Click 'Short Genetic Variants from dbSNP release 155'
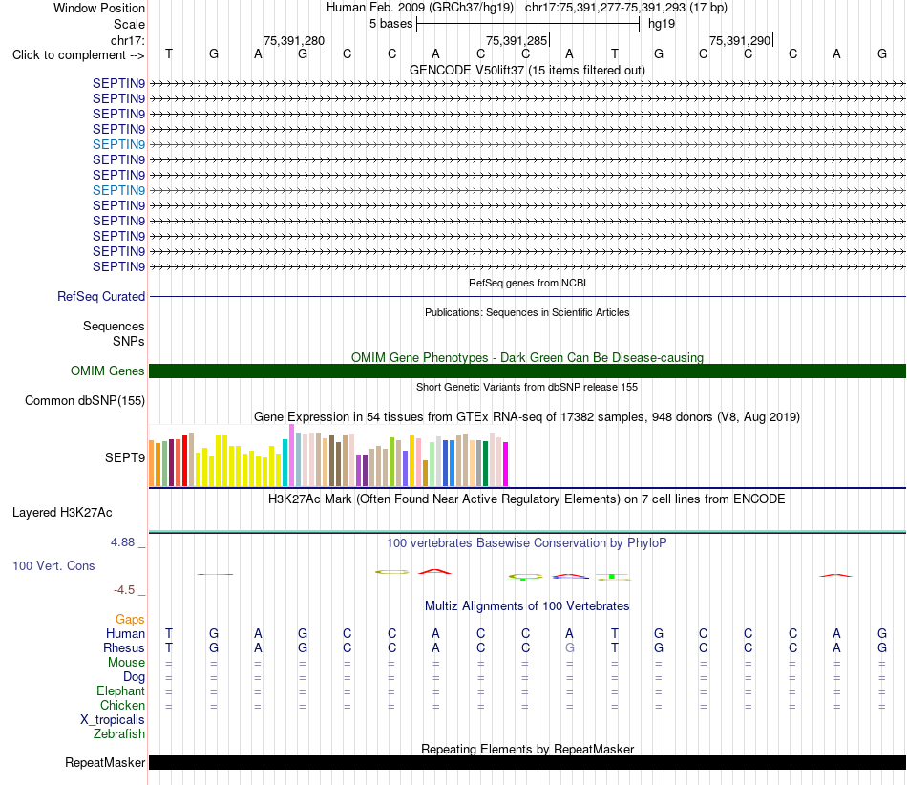Viewport: 907px width, 785px height. click(x=527, y=387)
